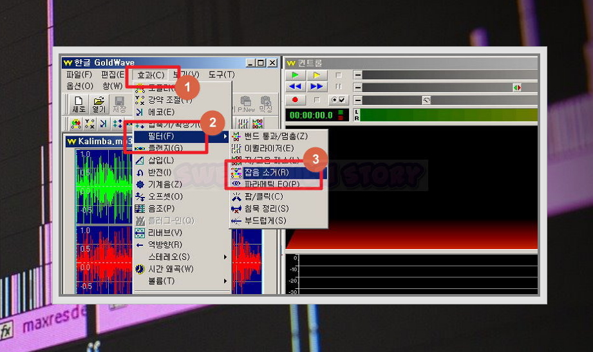Click the minus button on balance slider row
The width and height of the screenshot is (593, 352).
357,88
